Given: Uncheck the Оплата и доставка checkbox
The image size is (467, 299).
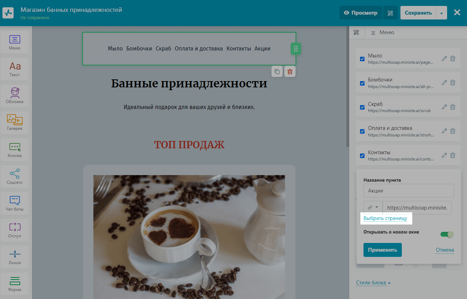Looking at the screenshot, I should tap(362, 132).
